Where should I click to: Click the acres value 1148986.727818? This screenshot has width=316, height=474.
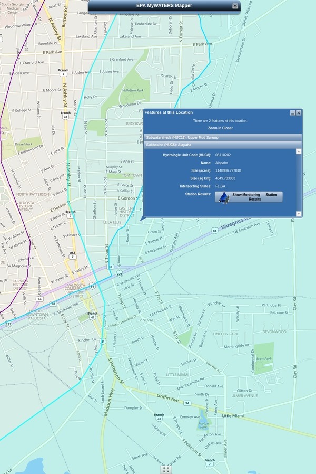point(228,171)
